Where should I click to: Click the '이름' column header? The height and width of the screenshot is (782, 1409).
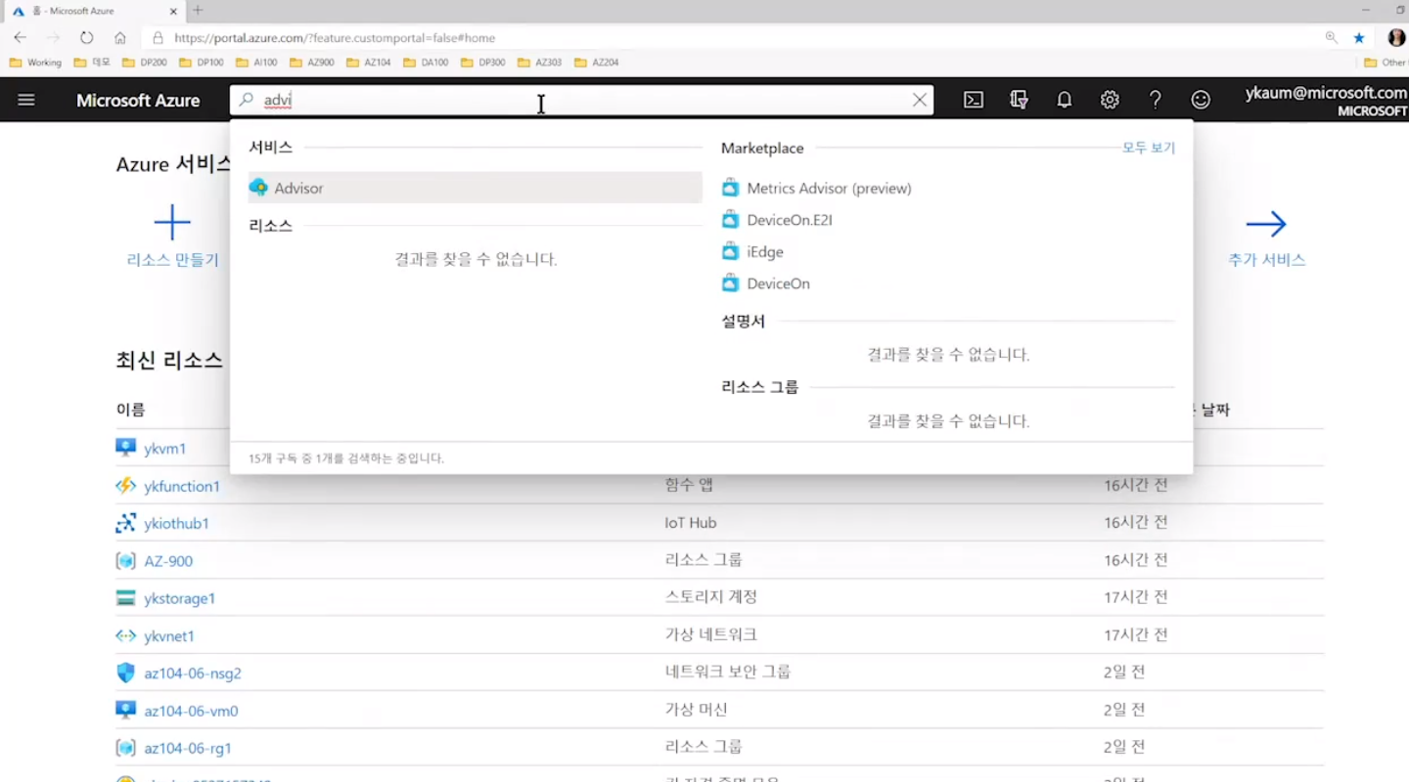pos(130,410)
